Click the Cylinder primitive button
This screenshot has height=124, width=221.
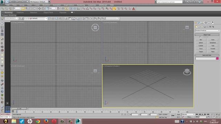coord(201,46)
